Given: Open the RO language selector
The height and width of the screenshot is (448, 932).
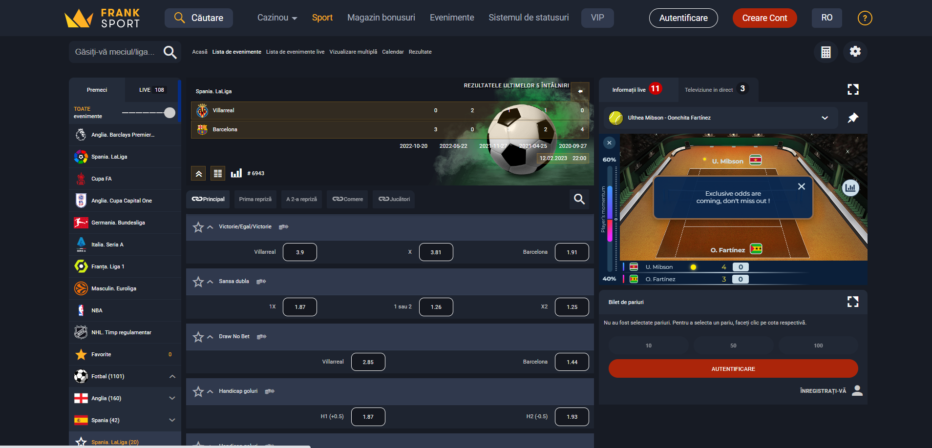Looking at the screenshot, I should click(827, 18).
